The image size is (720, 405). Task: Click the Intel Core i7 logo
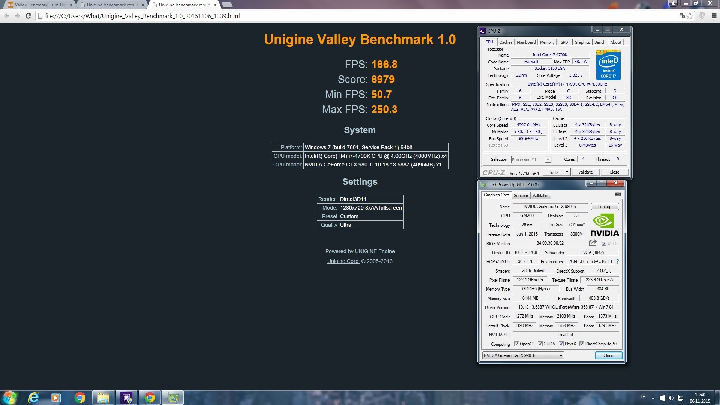click(x=608, y=65)
